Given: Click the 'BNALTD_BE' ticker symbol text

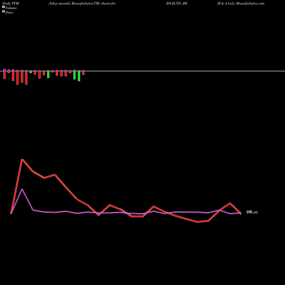Looking at the screenshot, I should click(x=177, y=3).
